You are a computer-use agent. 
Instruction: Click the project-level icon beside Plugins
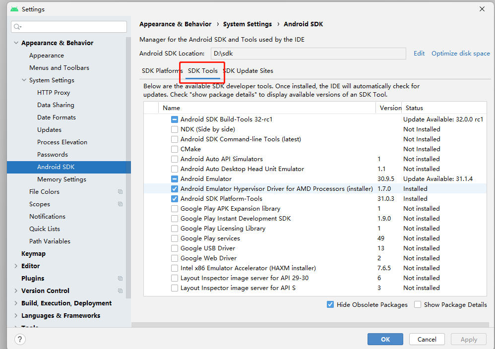pyautogui.click(x=120, y=278)
